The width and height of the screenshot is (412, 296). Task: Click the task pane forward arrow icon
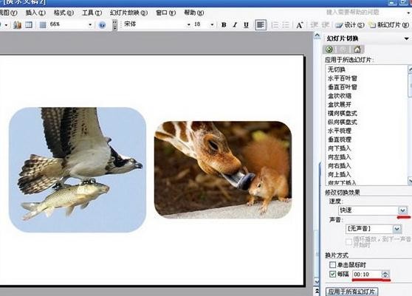tap(343, 49)
